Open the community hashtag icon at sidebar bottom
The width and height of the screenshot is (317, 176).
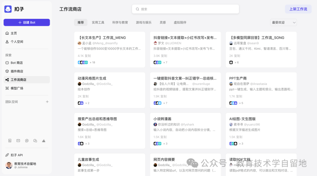[x=27, y=141]
